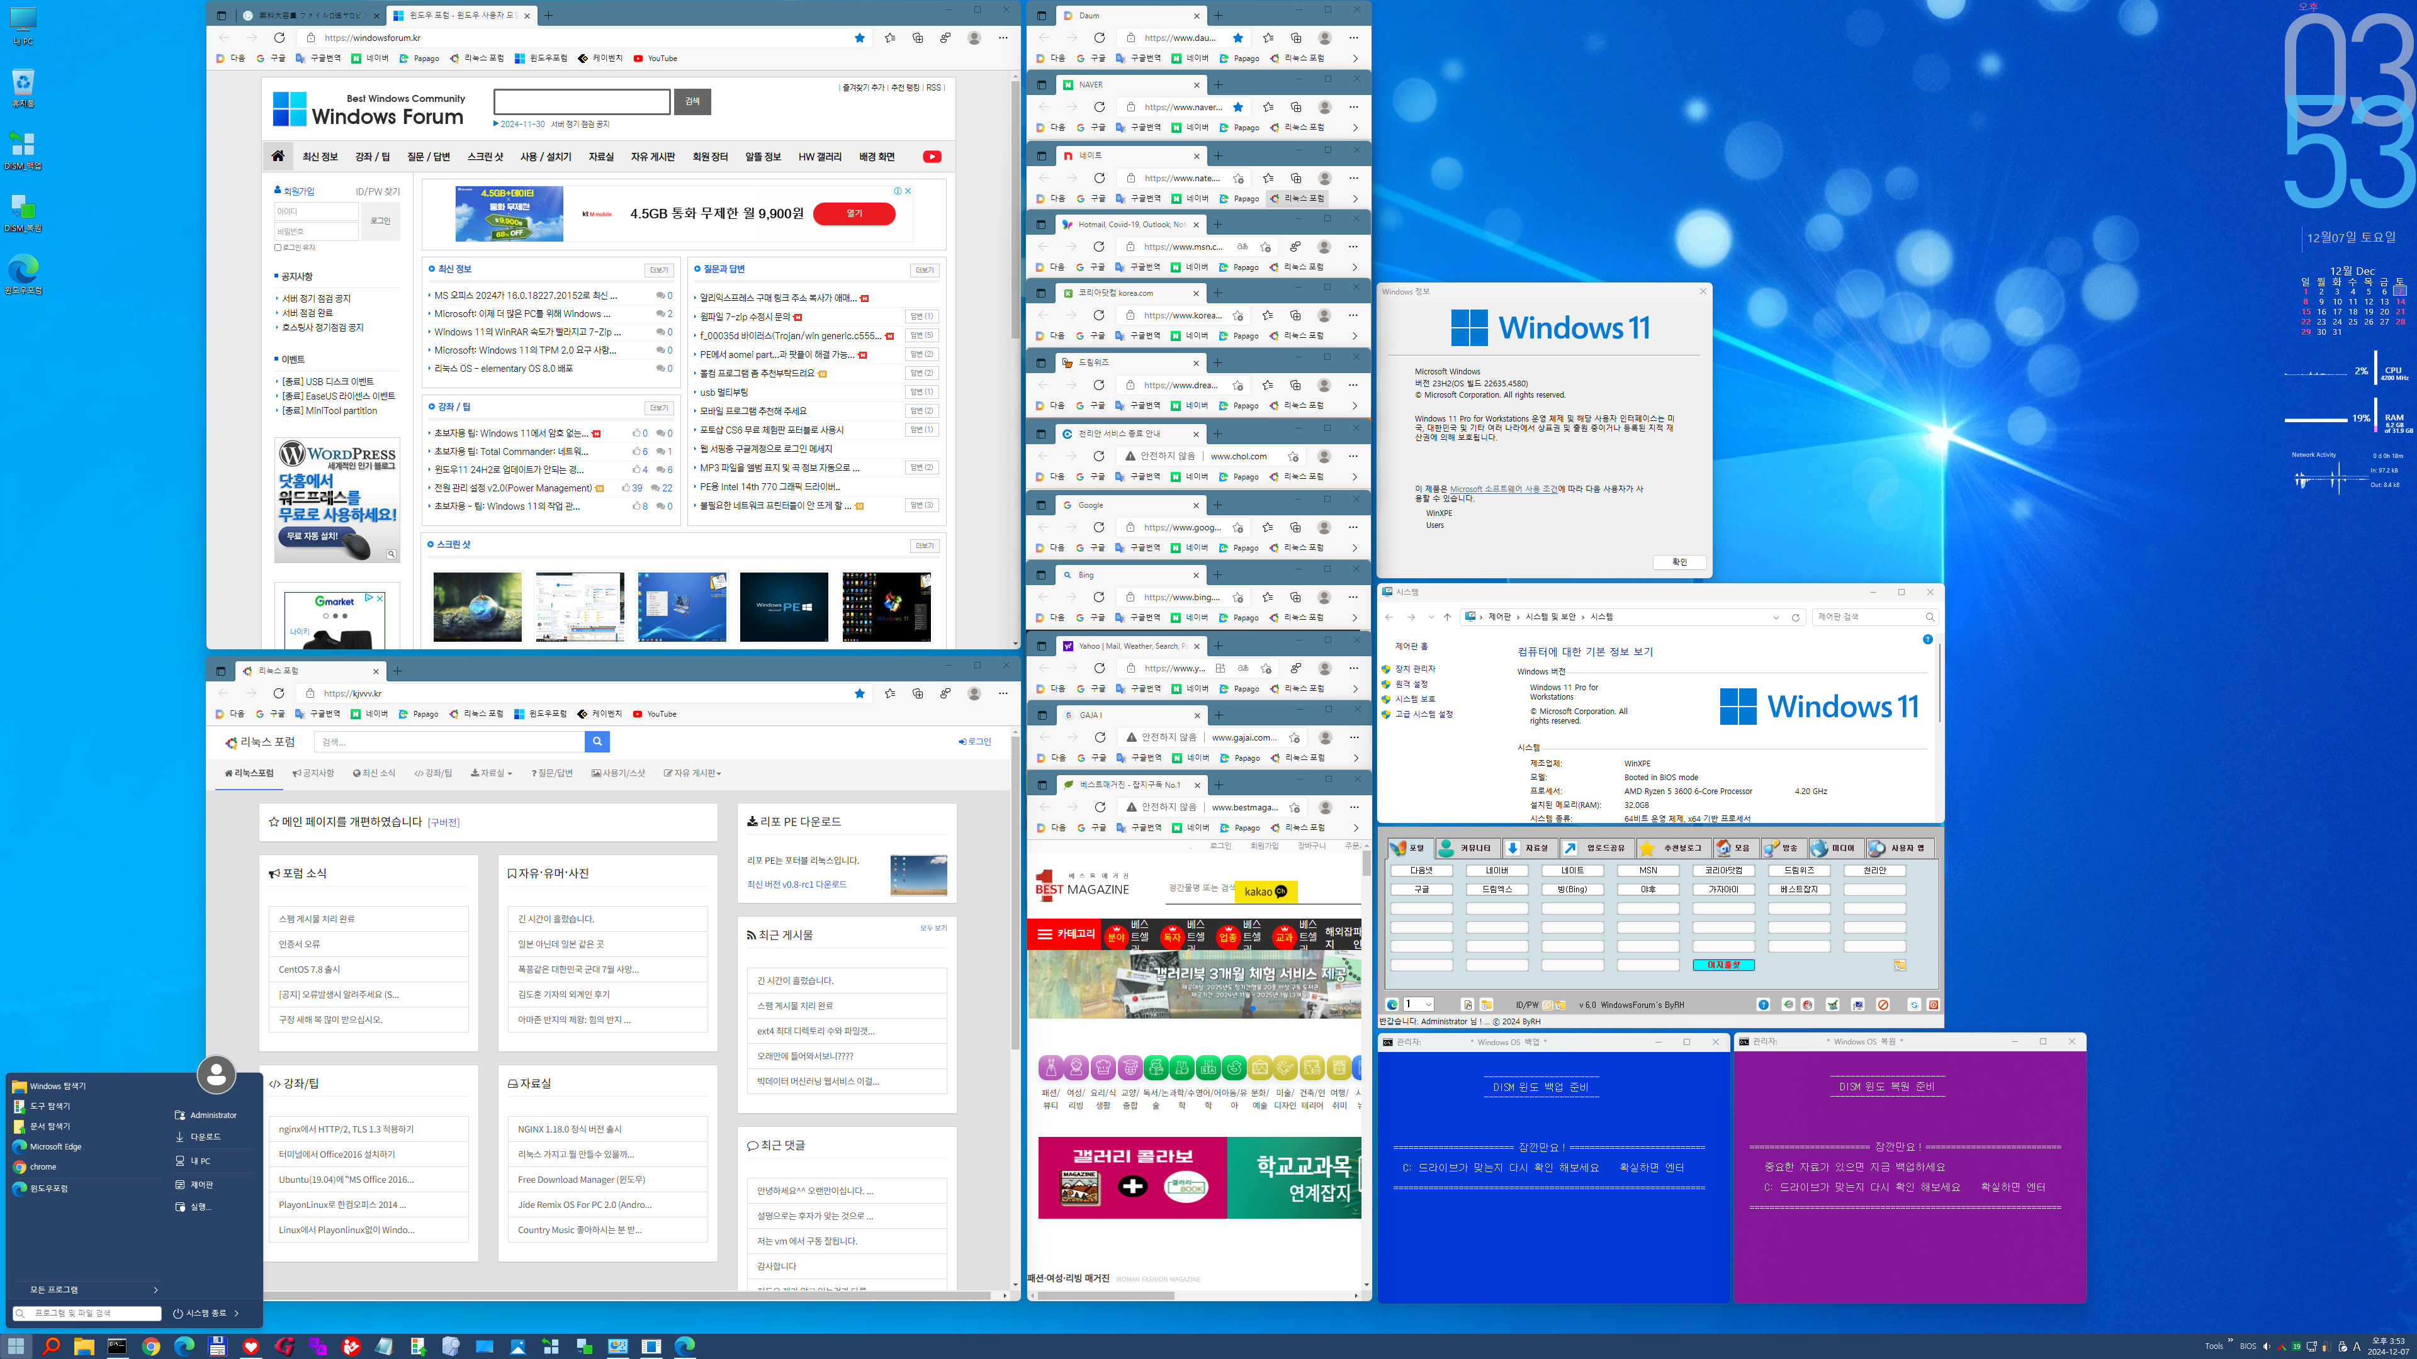Click the help icon in 시스템 control panel window

1927,639
